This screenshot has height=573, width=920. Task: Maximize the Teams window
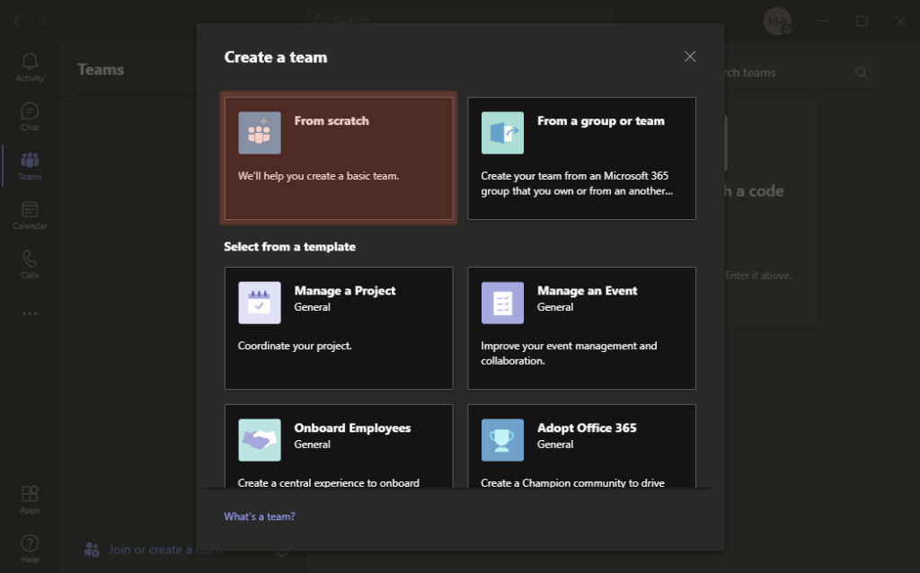(862, 22)
